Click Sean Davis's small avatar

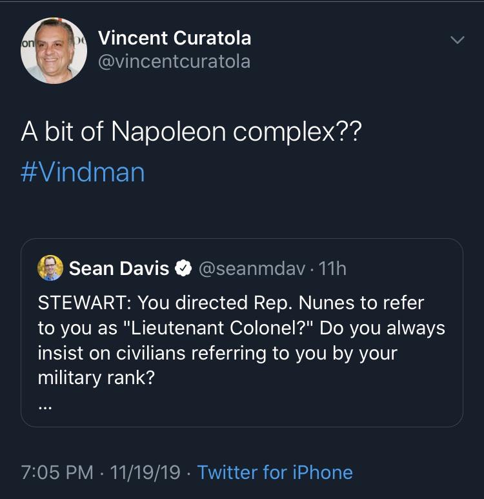pos(50,268)
